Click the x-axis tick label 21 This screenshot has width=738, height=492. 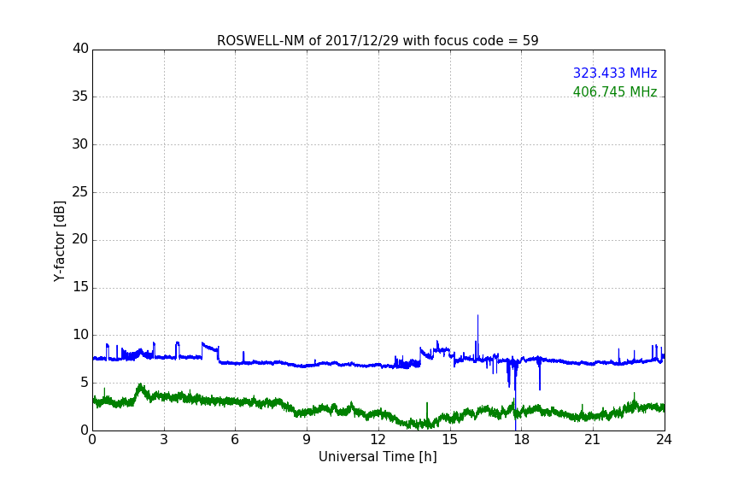click(x=593, y=440)
